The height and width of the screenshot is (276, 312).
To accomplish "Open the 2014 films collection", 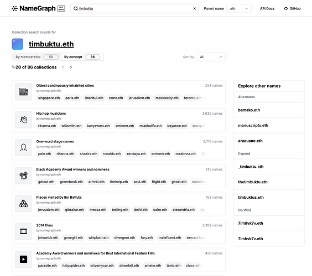I will 45,225.
